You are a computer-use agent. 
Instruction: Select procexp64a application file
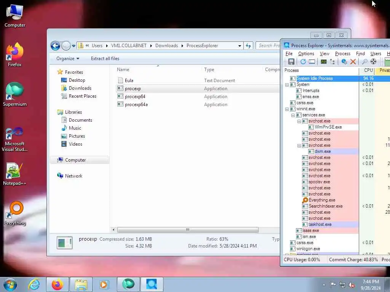pyautogui.click(x=136, y=105)
